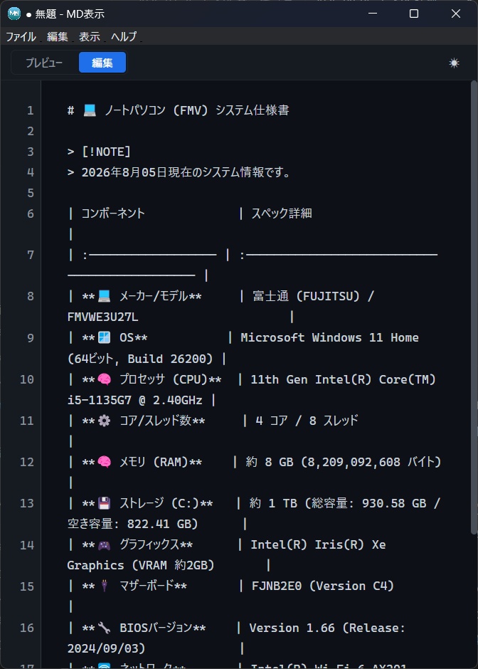This screenshot has width=478, height=669.
Task: Open the ヘルプ menu
Action: pos(124,37)
